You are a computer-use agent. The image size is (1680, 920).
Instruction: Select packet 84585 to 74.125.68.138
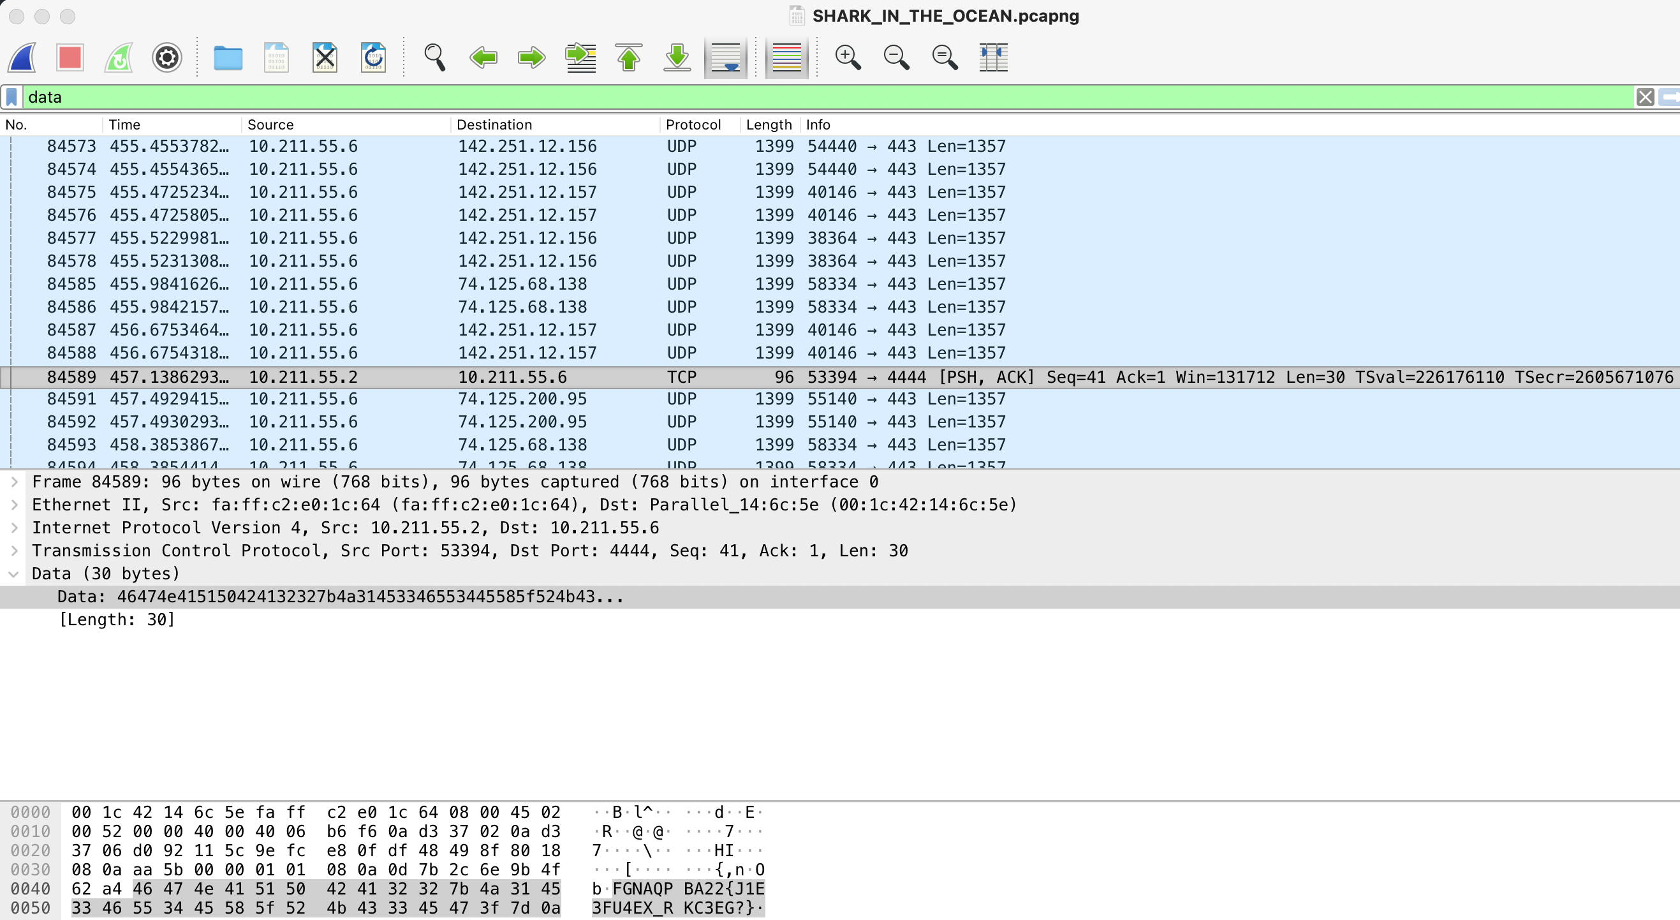pyautogui.click(x=840, y=284)
